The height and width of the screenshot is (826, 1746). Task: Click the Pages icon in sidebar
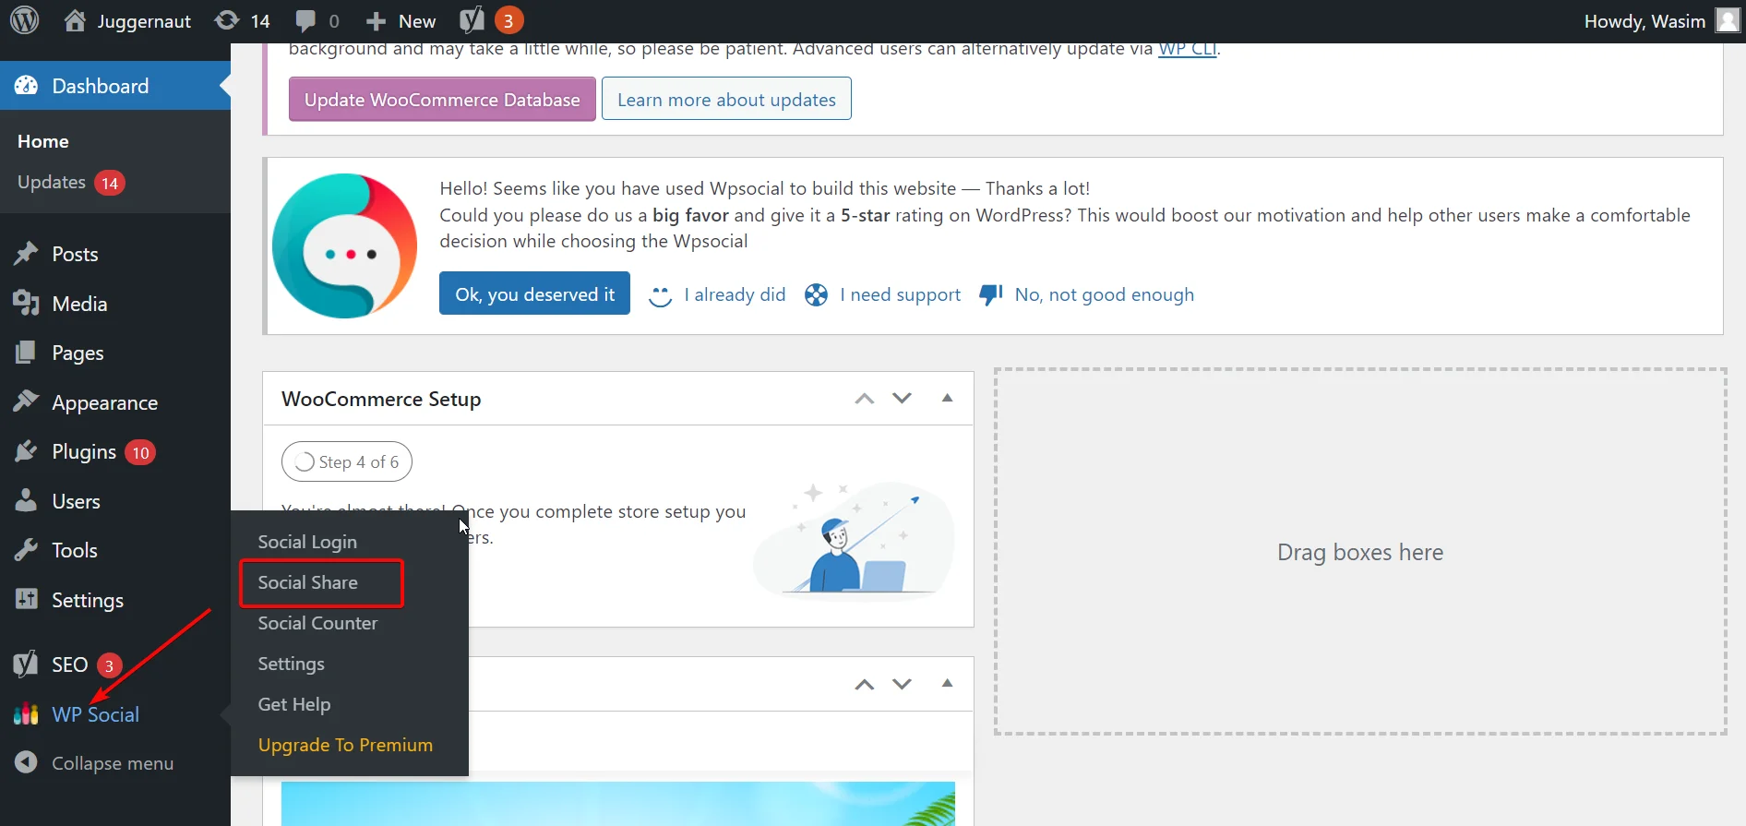(26, 353)
